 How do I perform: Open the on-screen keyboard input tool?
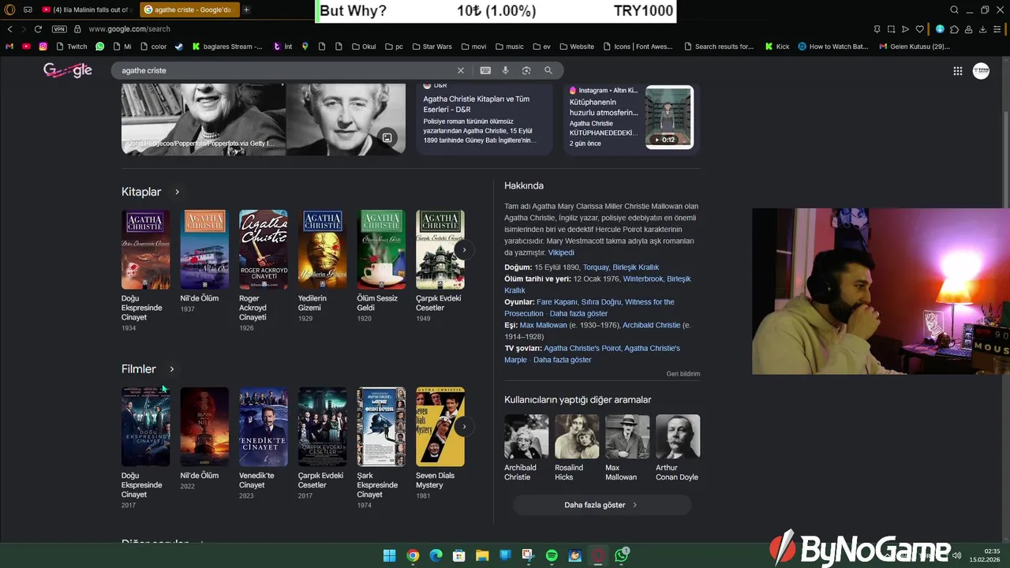point(485,70)
